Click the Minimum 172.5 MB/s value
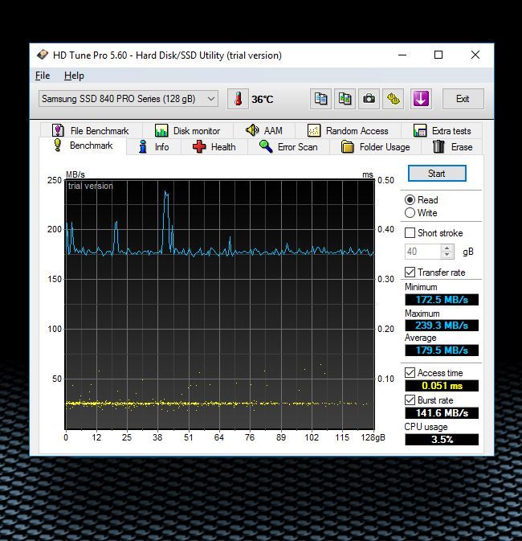The width and height of the screenshot is (522, 541). (442, 300)
